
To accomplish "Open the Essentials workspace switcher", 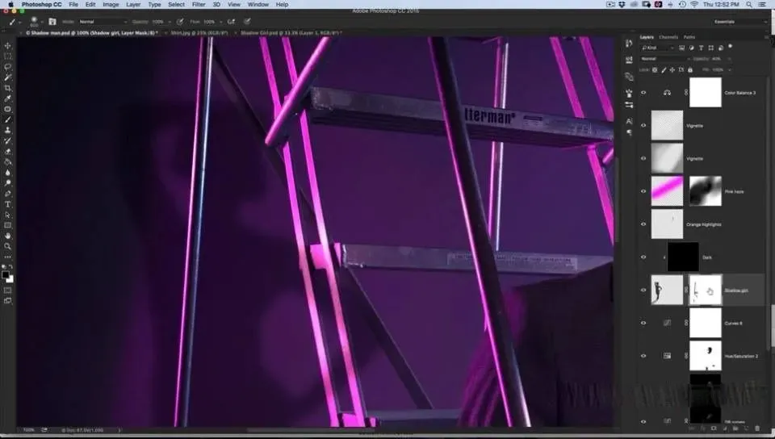I will click(x=747, y=22).
